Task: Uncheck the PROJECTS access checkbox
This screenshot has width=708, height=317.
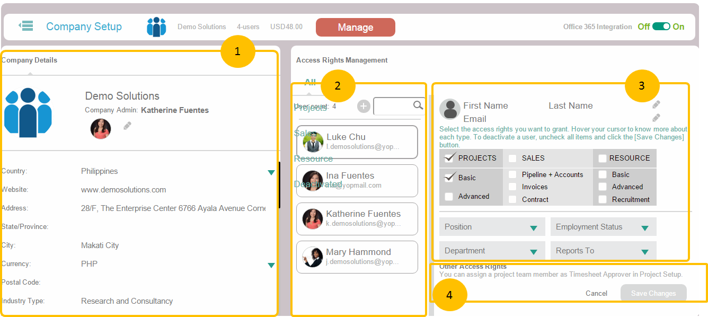Action: click(450, 158)
